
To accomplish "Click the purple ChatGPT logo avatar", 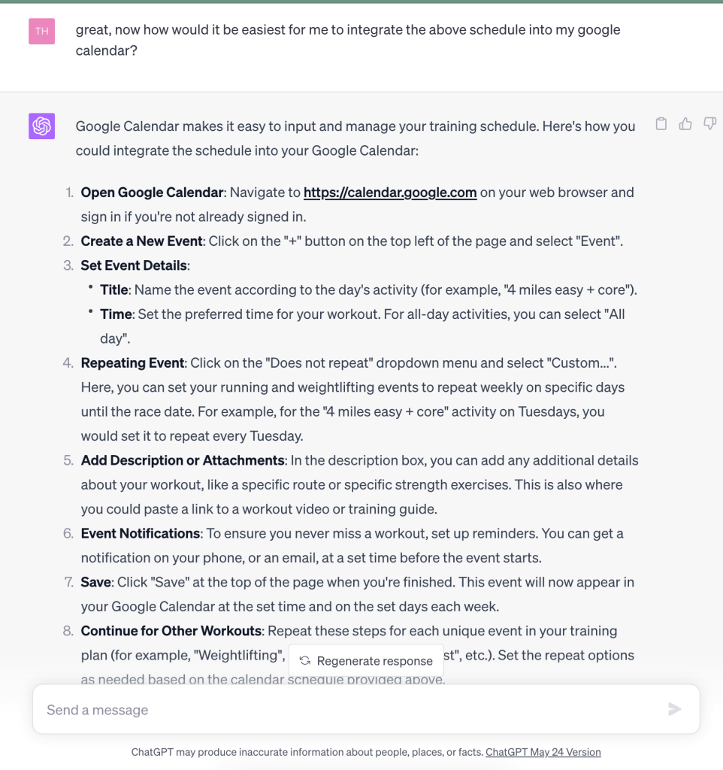I will click(x=42, y=126).
